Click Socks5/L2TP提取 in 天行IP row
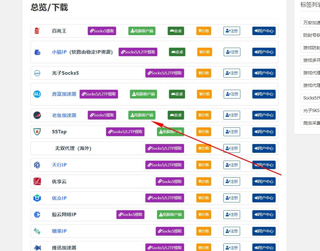320x251 pixels. (x=165, y=165)
